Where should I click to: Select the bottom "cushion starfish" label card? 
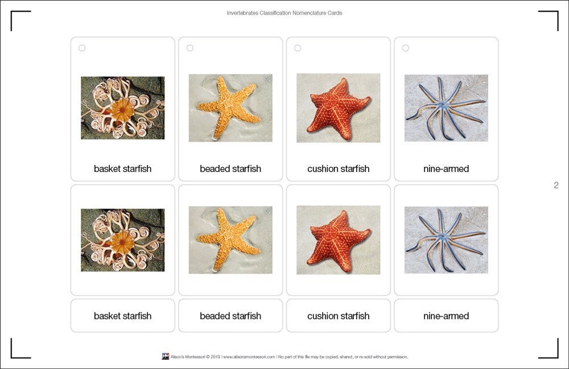tap(338, 315)
